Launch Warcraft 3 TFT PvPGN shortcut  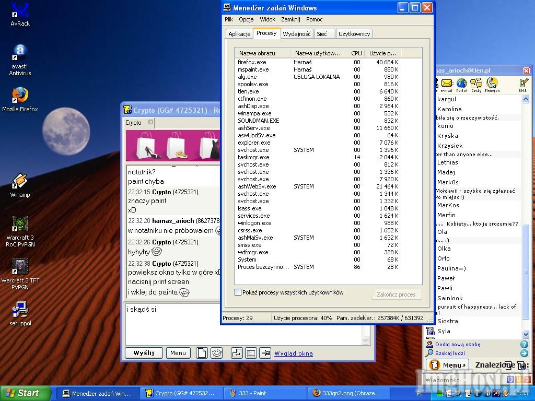(x=20, y=274)
